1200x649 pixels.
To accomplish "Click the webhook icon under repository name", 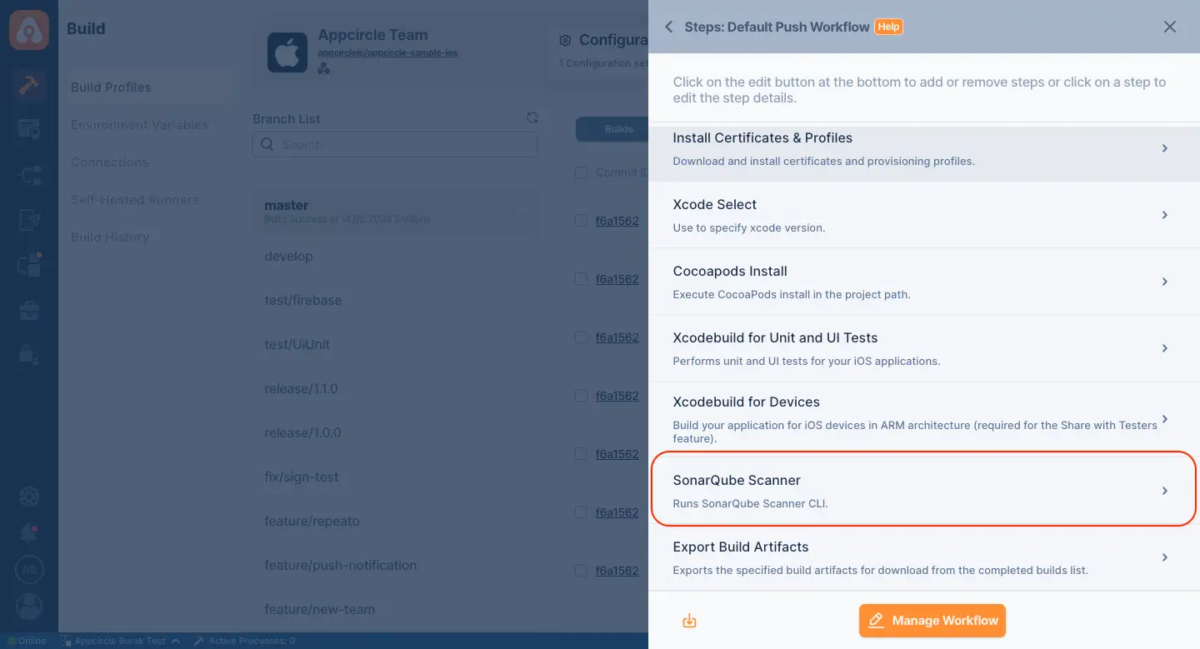I will click(x=324, y=68).
